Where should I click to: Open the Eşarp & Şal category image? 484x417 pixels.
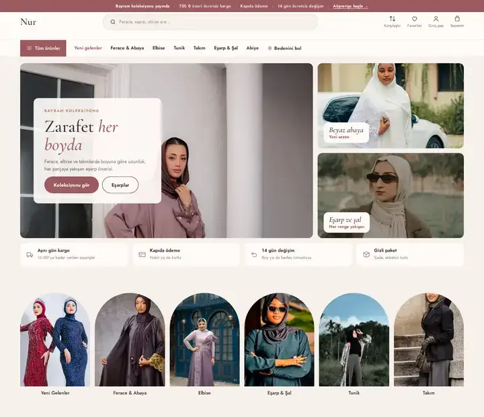point(280,340)
